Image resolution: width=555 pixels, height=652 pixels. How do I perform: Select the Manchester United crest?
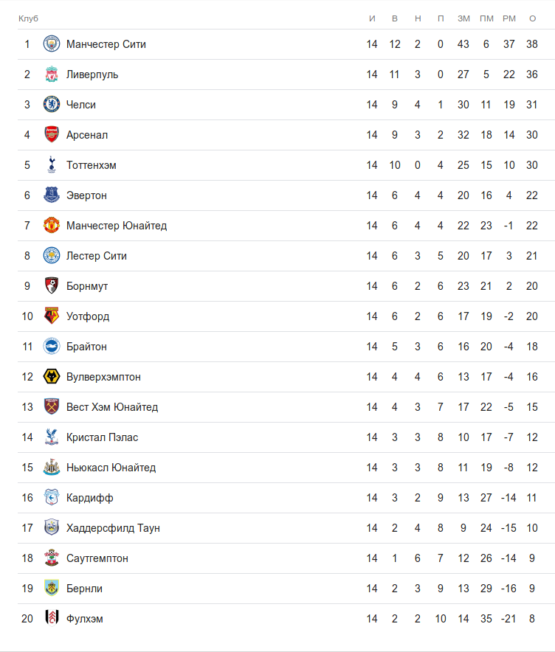coord(51,226)
